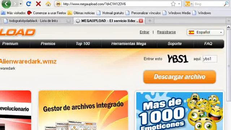The image size is (231, 130).
Task: Click the captcha input field containing ybs1
Action: pos(210,59)
